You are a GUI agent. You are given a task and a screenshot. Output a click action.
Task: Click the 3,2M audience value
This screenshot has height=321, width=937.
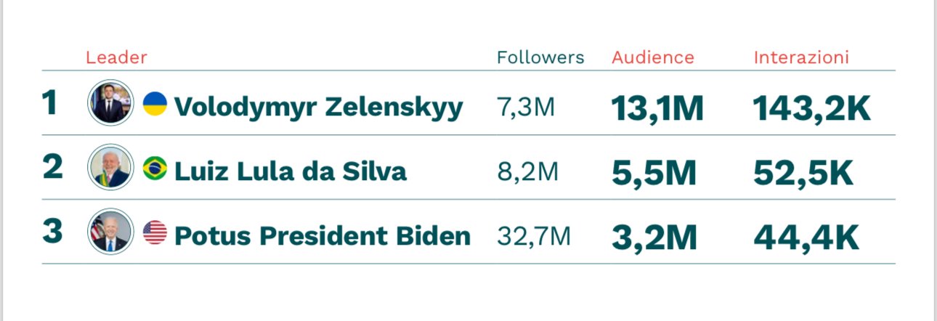(654, 237)
